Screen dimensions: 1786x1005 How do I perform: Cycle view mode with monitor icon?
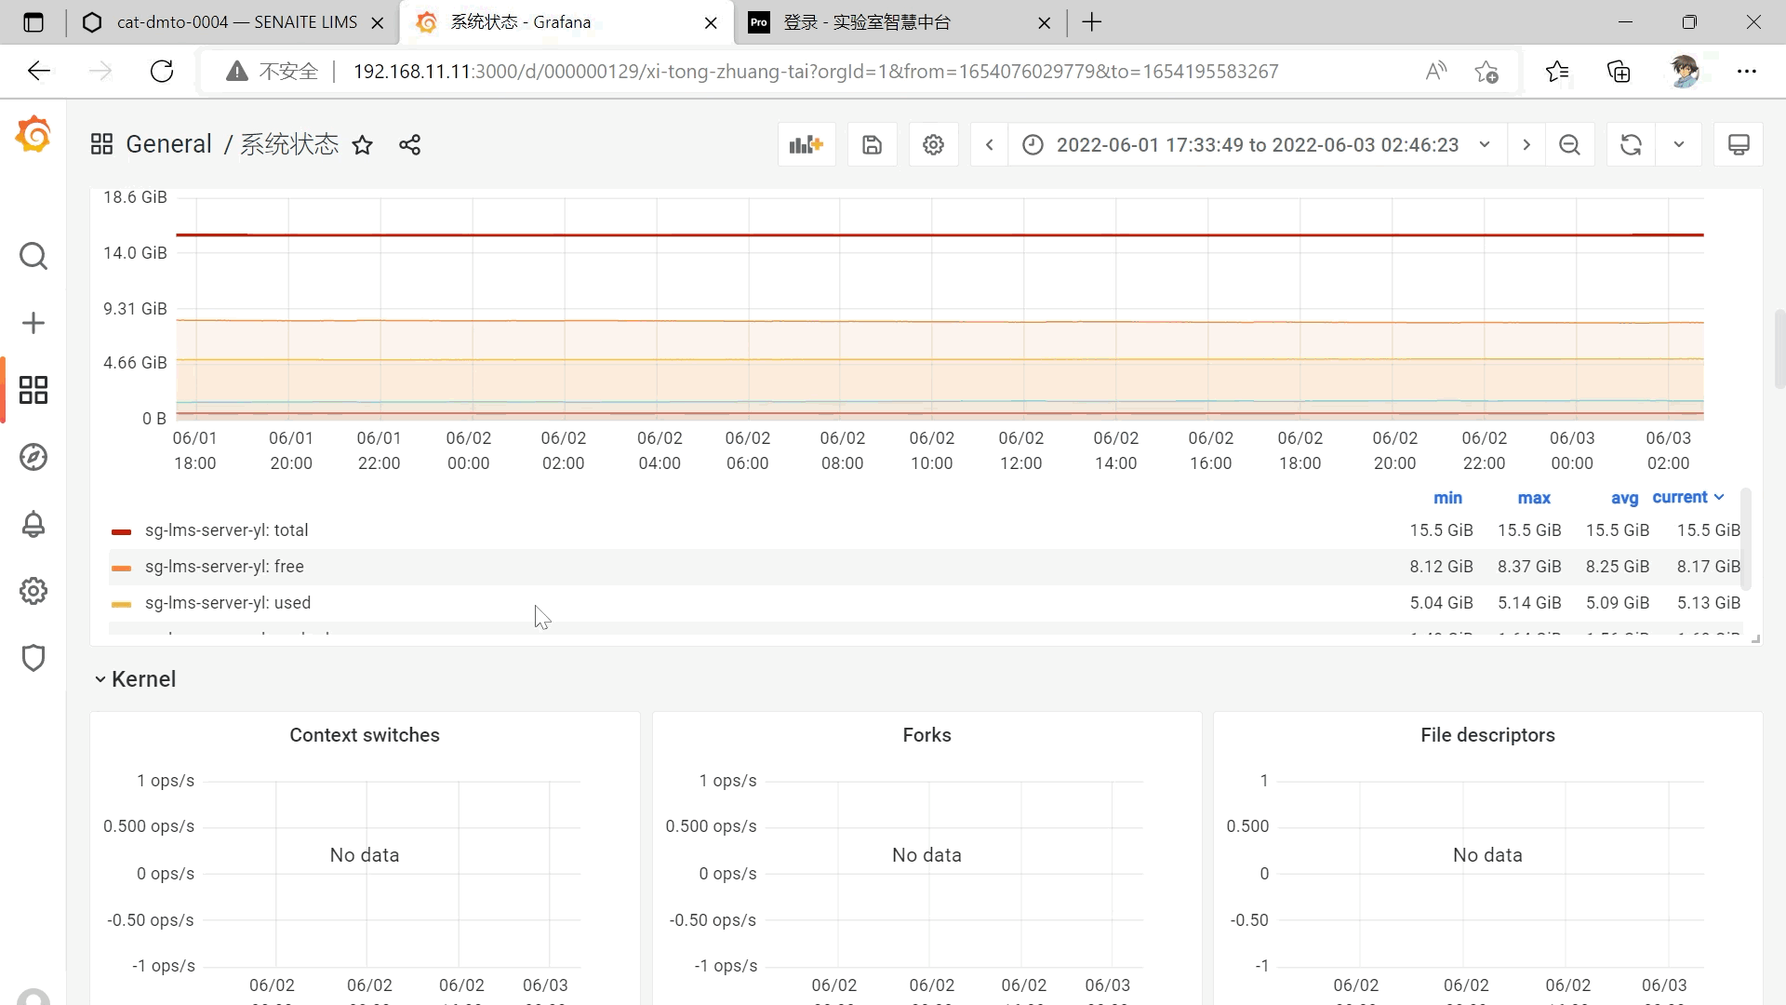(x=1738, y=145)
